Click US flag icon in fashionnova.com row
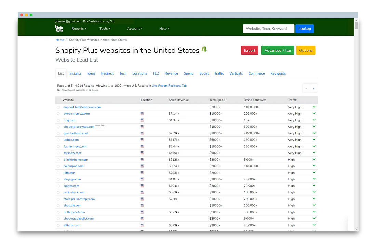This screenshot has width=376, height=243. (142, 146)
